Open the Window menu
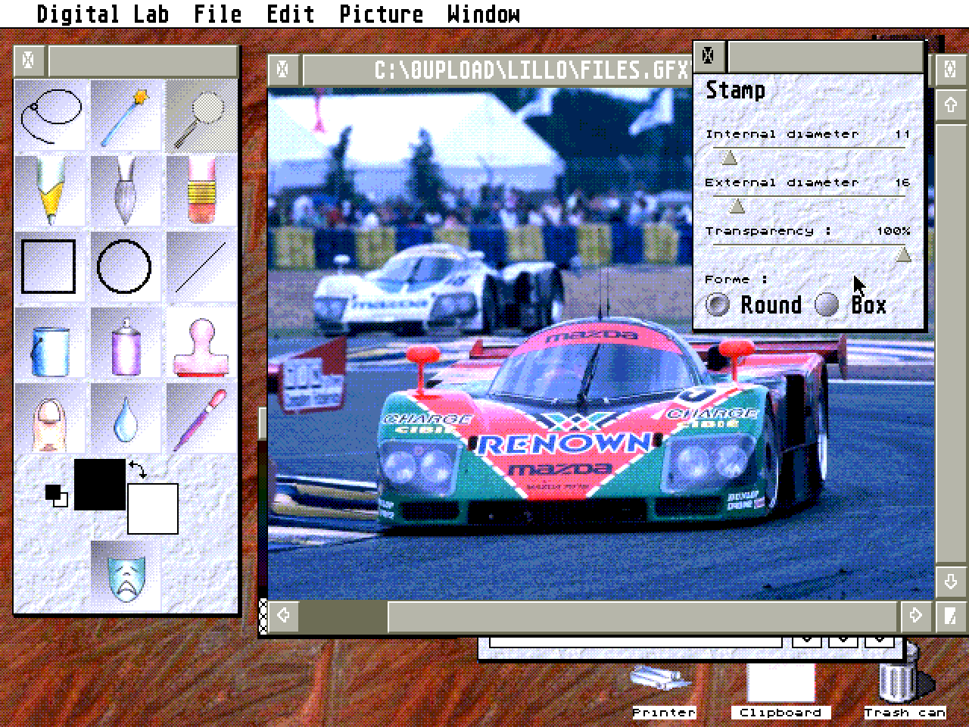 tap(484, 14)
